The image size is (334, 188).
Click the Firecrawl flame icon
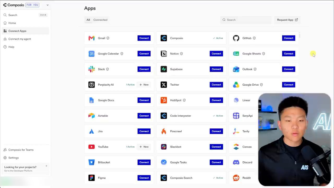(x=164, y=131)
